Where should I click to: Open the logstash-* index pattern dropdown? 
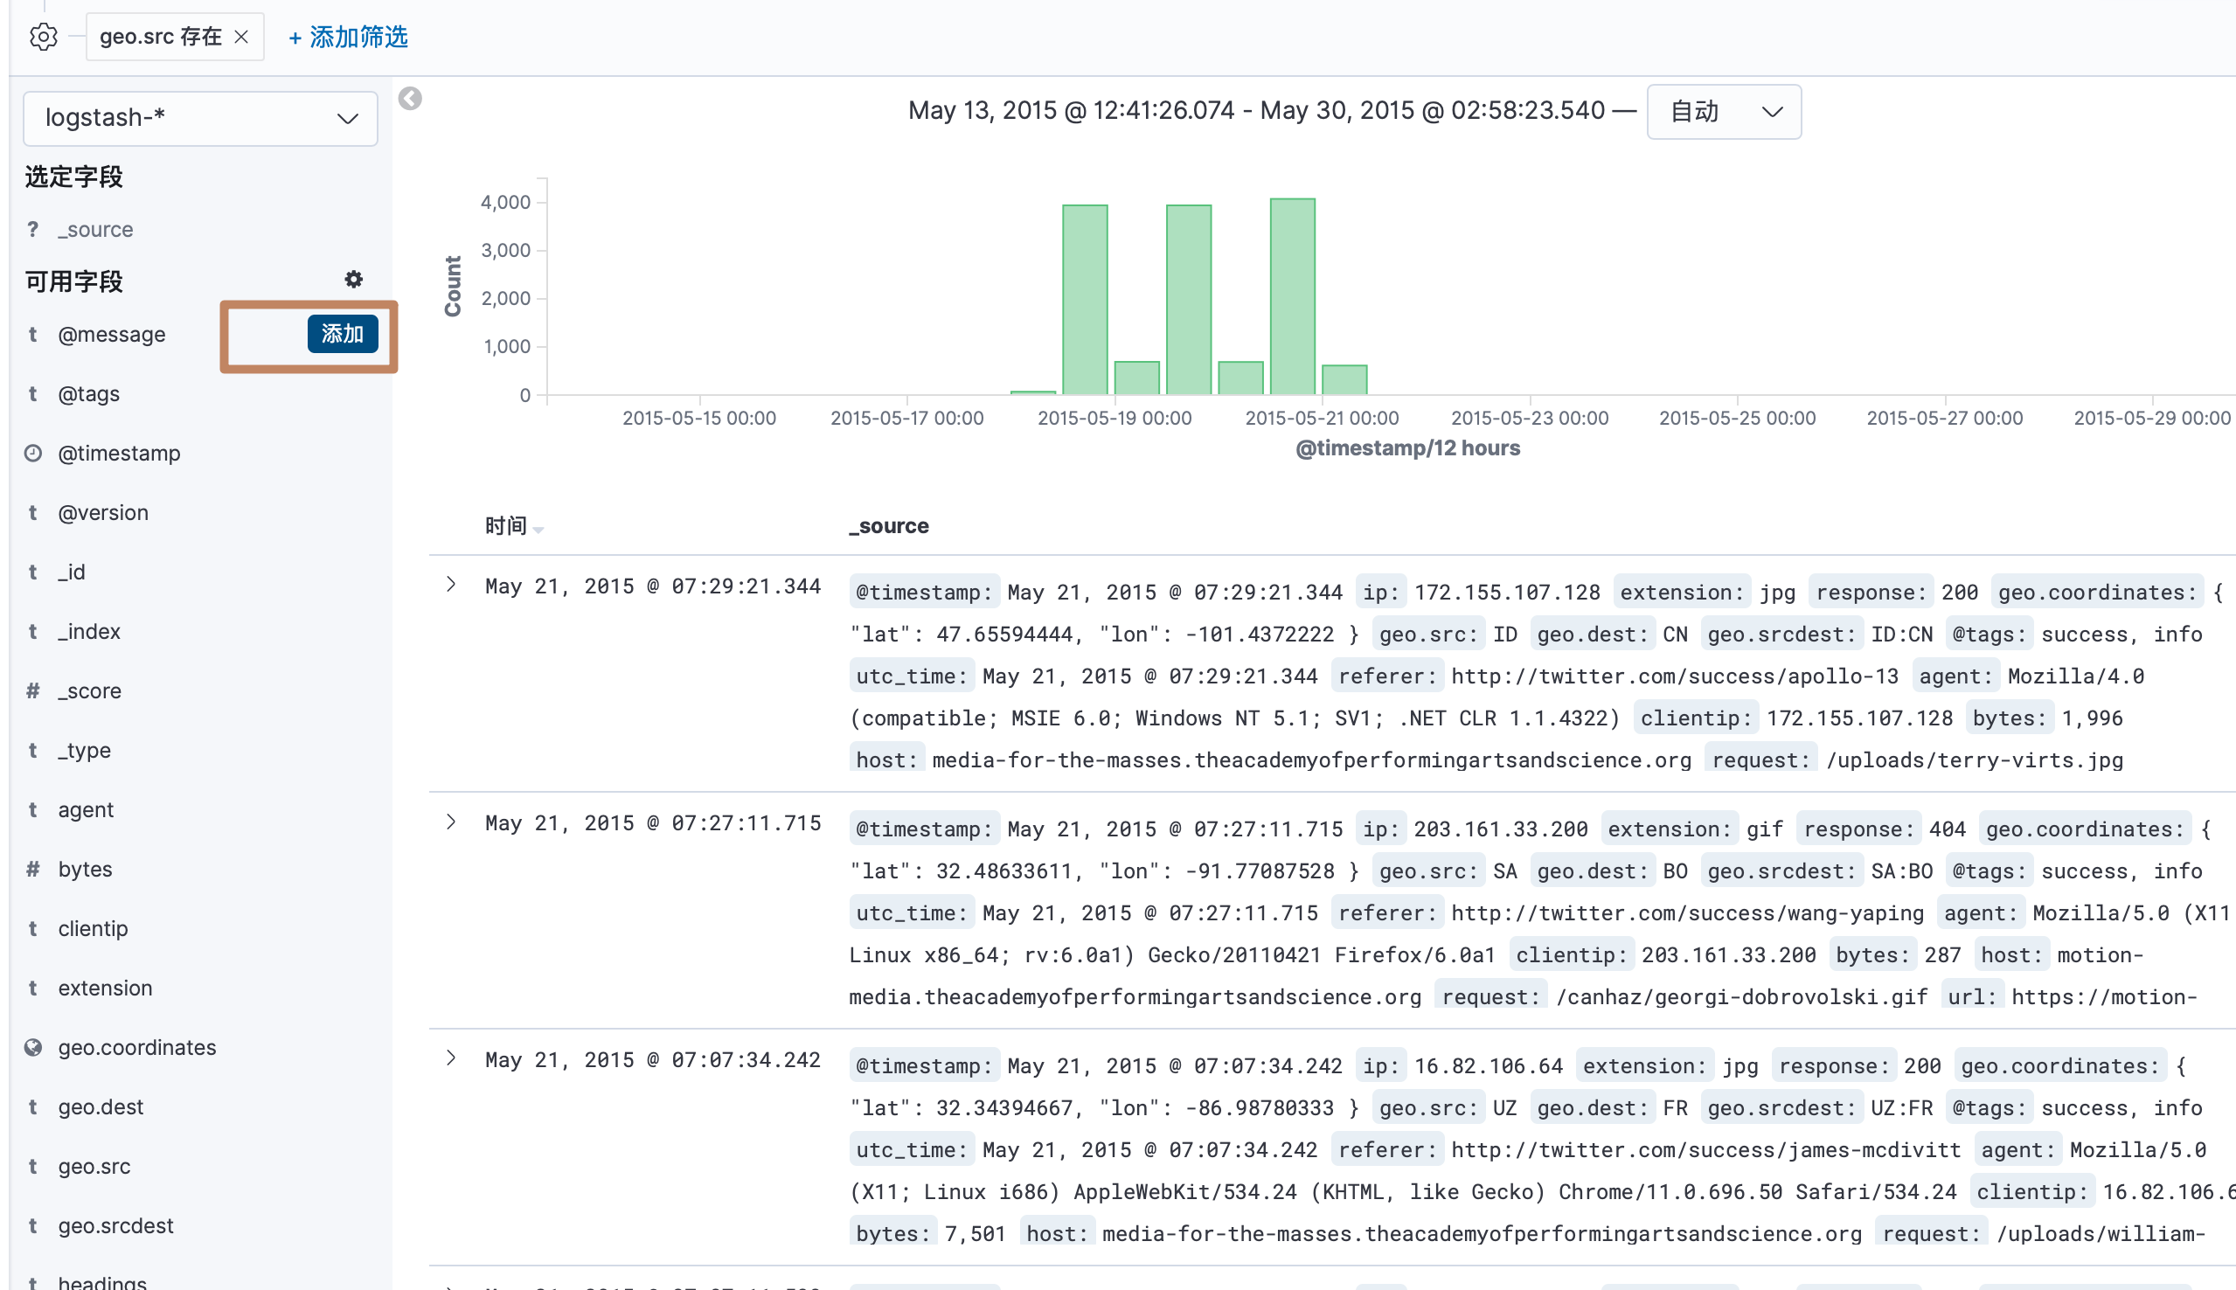(x=200, y=118)
